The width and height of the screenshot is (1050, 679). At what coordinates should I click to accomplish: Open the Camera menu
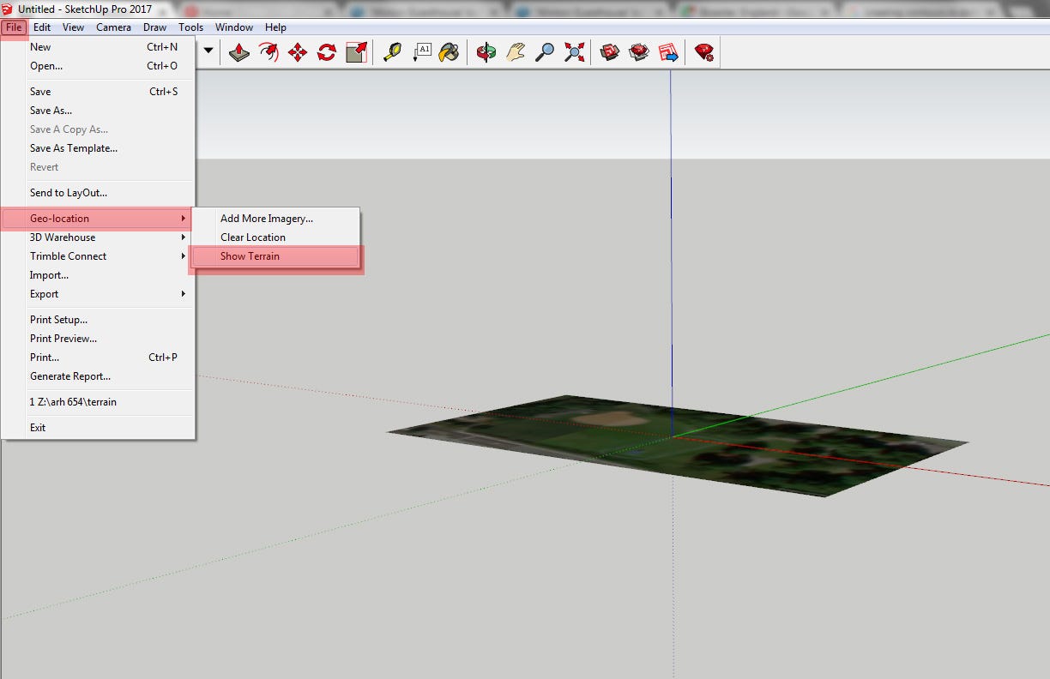point(113,27)
